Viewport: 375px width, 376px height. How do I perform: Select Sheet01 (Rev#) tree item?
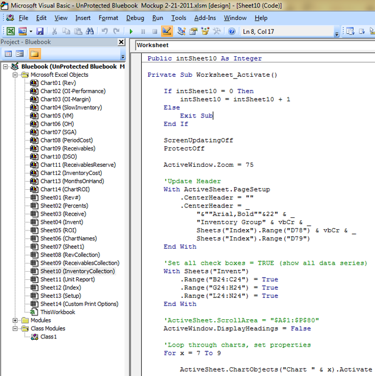[60, 197]
